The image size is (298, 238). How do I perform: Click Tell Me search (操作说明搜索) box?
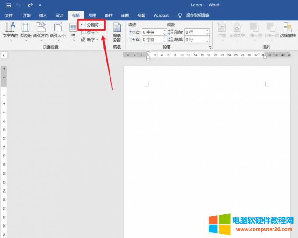[198, 15]
